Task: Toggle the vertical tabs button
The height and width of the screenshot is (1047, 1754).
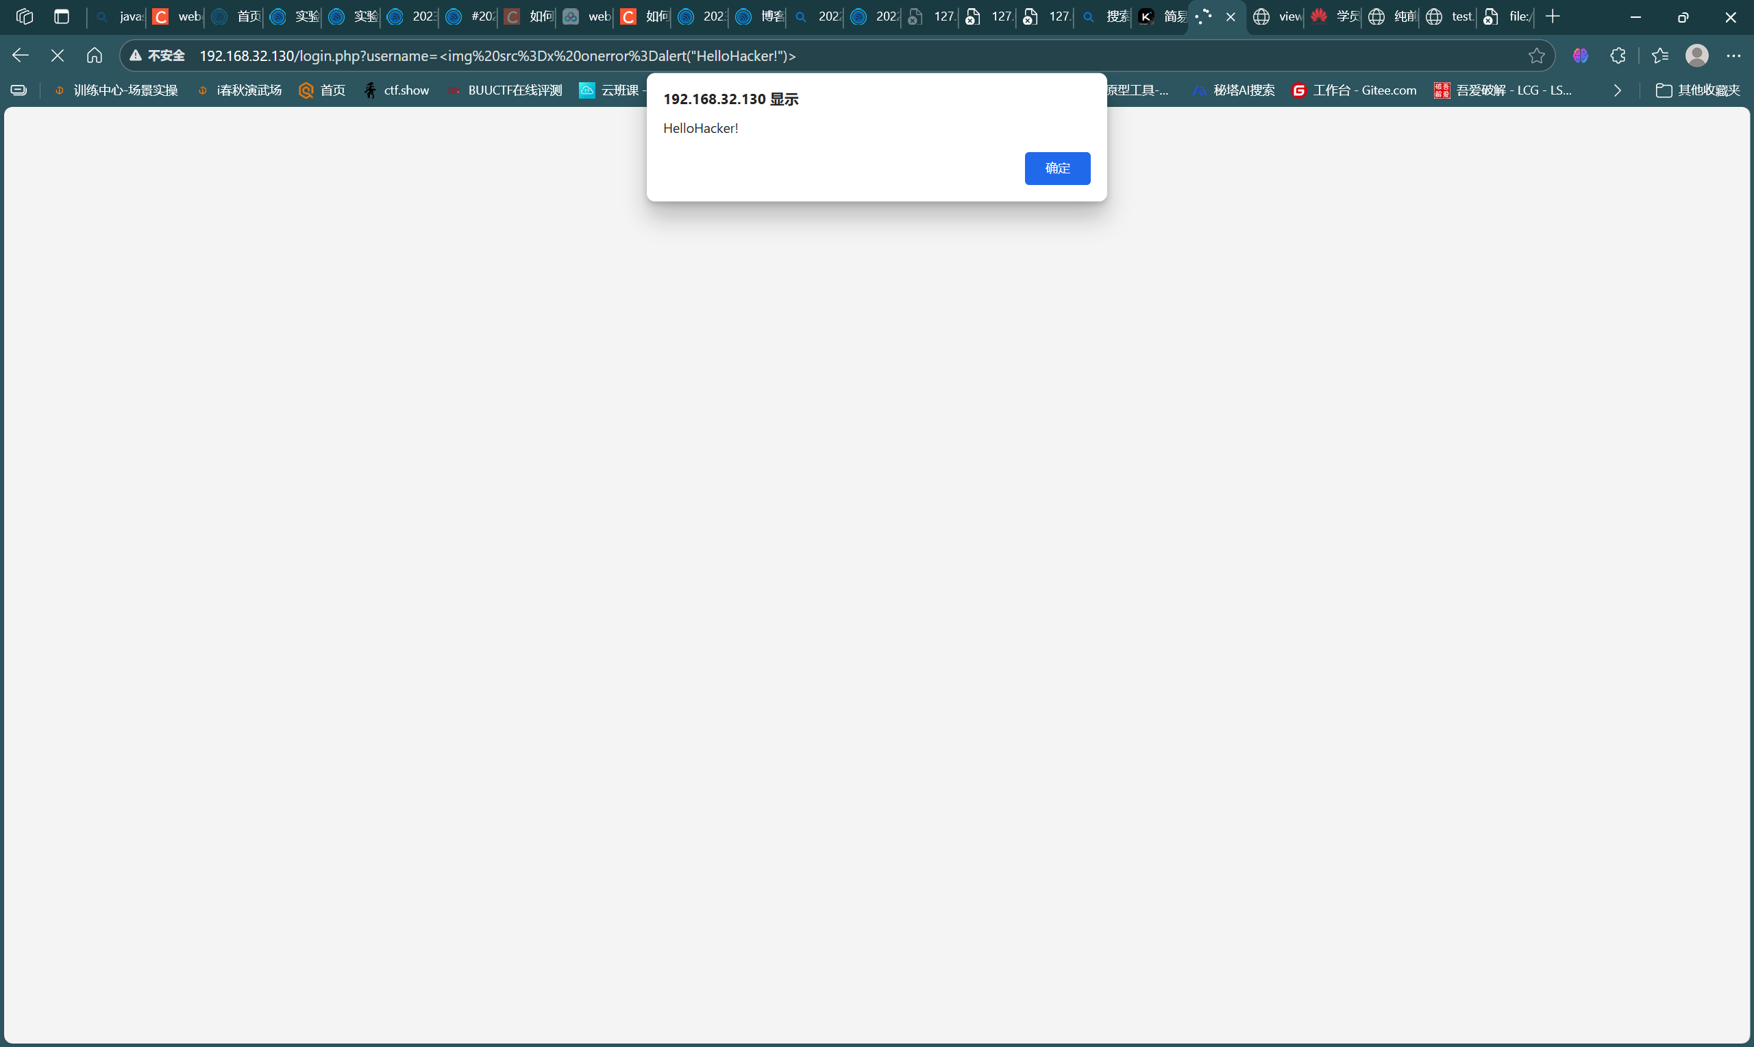Action: tap(62, 16)
